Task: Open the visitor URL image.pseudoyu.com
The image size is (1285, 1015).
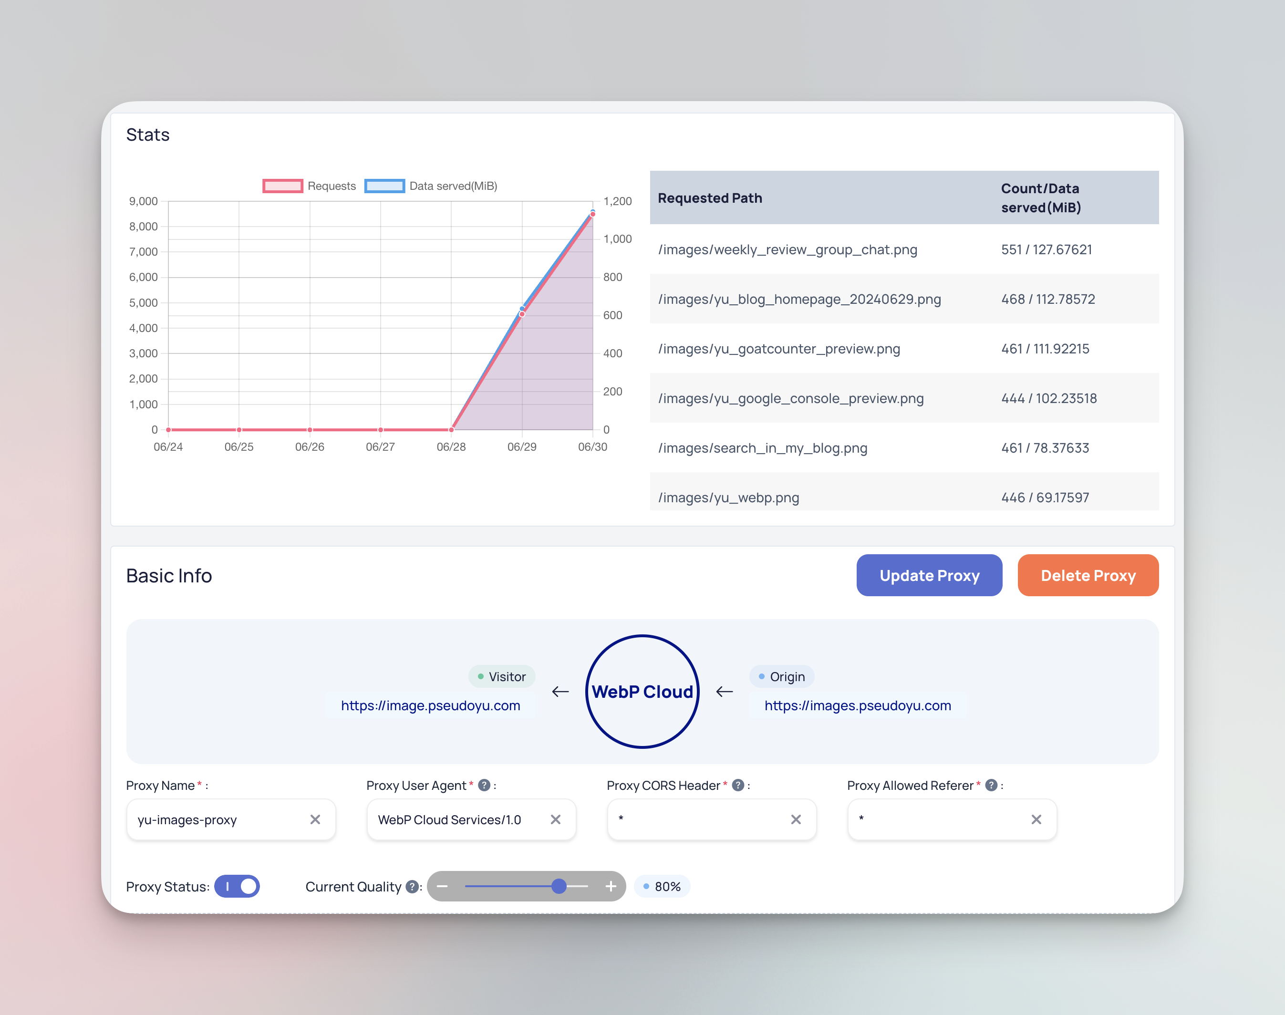Action: [430, 705]
